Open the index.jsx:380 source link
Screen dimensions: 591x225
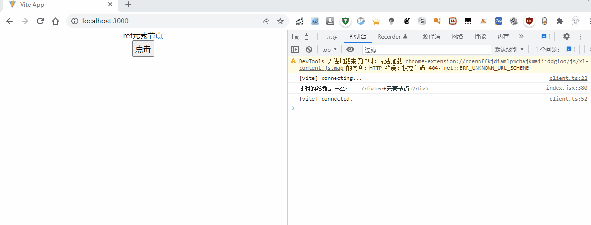(567, 88)
